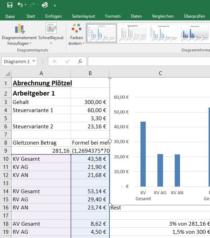Click the value '3,30 €'
Image resolution: width=210 pixels, height=238 pixels.
tap(98, 118)
